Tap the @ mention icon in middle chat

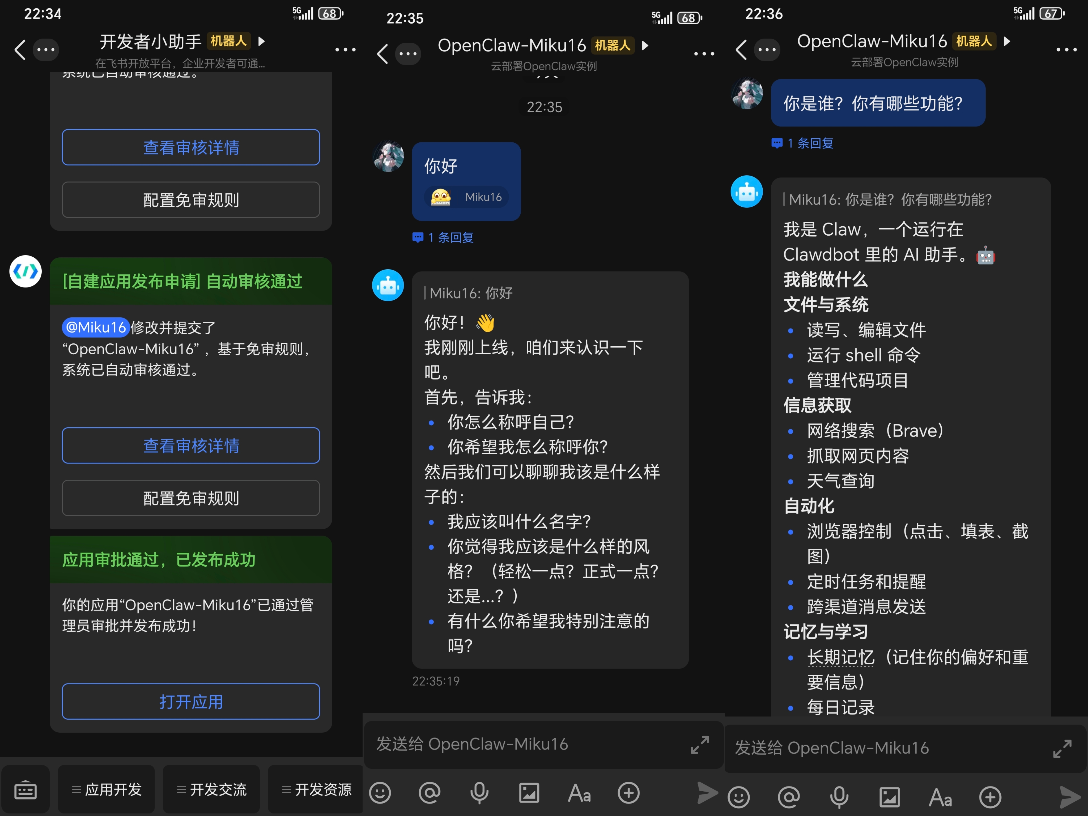point(430,792)
